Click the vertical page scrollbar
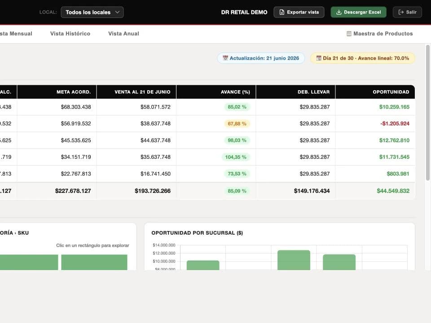This screenshot has width=431, height=323. point(427,113)
